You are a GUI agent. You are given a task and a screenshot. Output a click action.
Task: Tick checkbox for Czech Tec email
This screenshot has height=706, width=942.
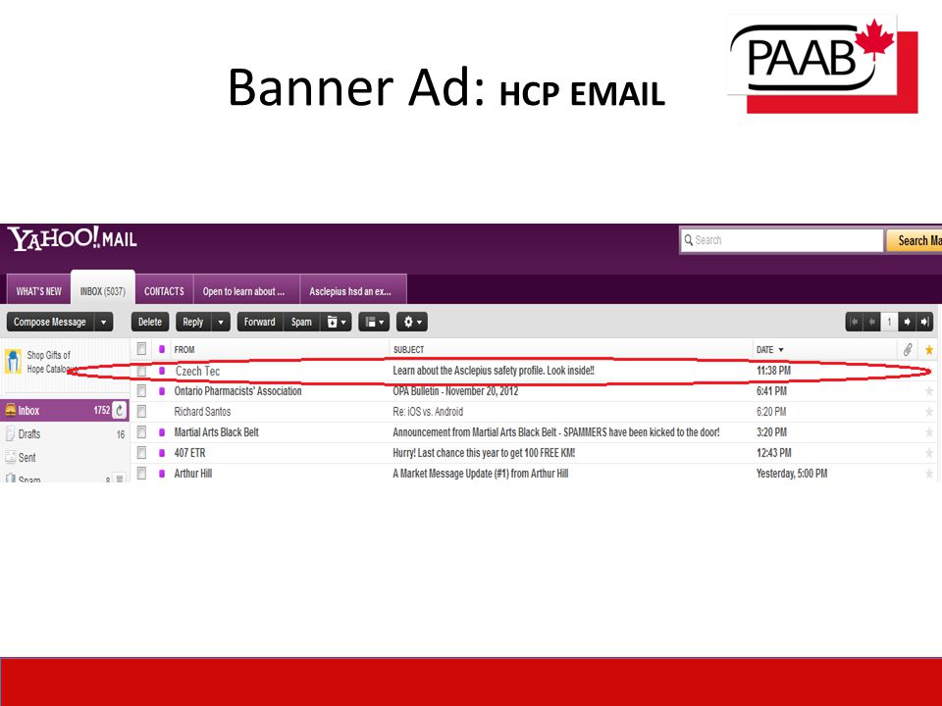click(141, 371)
